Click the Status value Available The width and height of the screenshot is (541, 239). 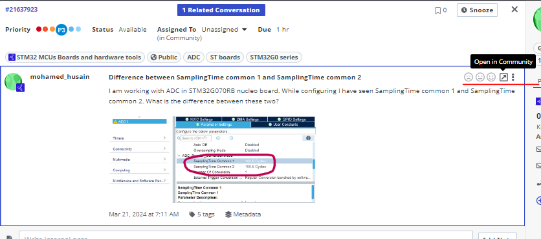click(x=133, y=30)
